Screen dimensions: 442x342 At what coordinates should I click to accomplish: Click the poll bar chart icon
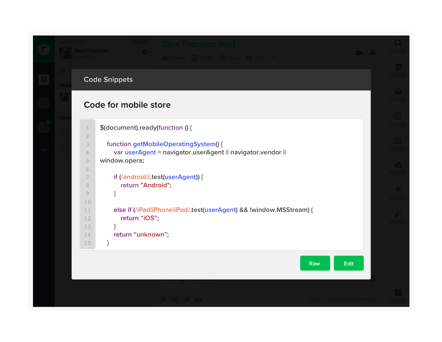point(187,299)
